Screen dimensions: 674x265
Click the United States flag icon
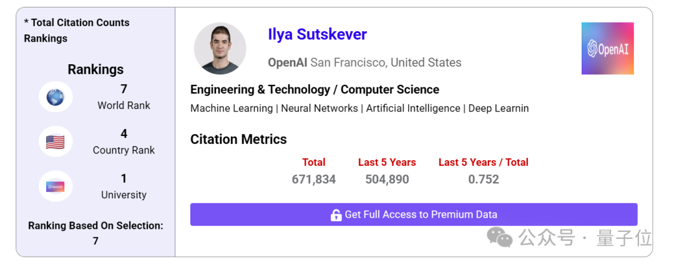[56, 142]
